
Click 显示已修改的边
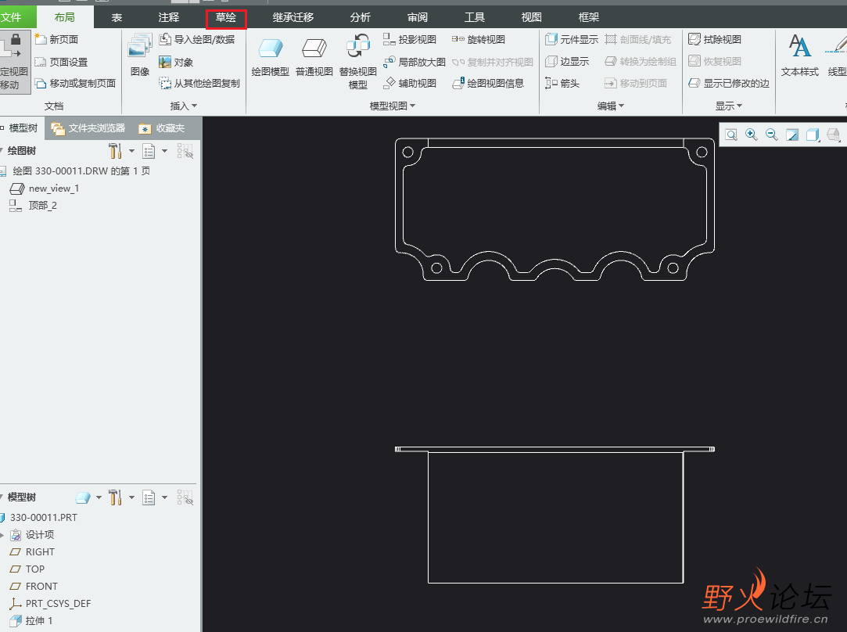click(x=729, y=83)
